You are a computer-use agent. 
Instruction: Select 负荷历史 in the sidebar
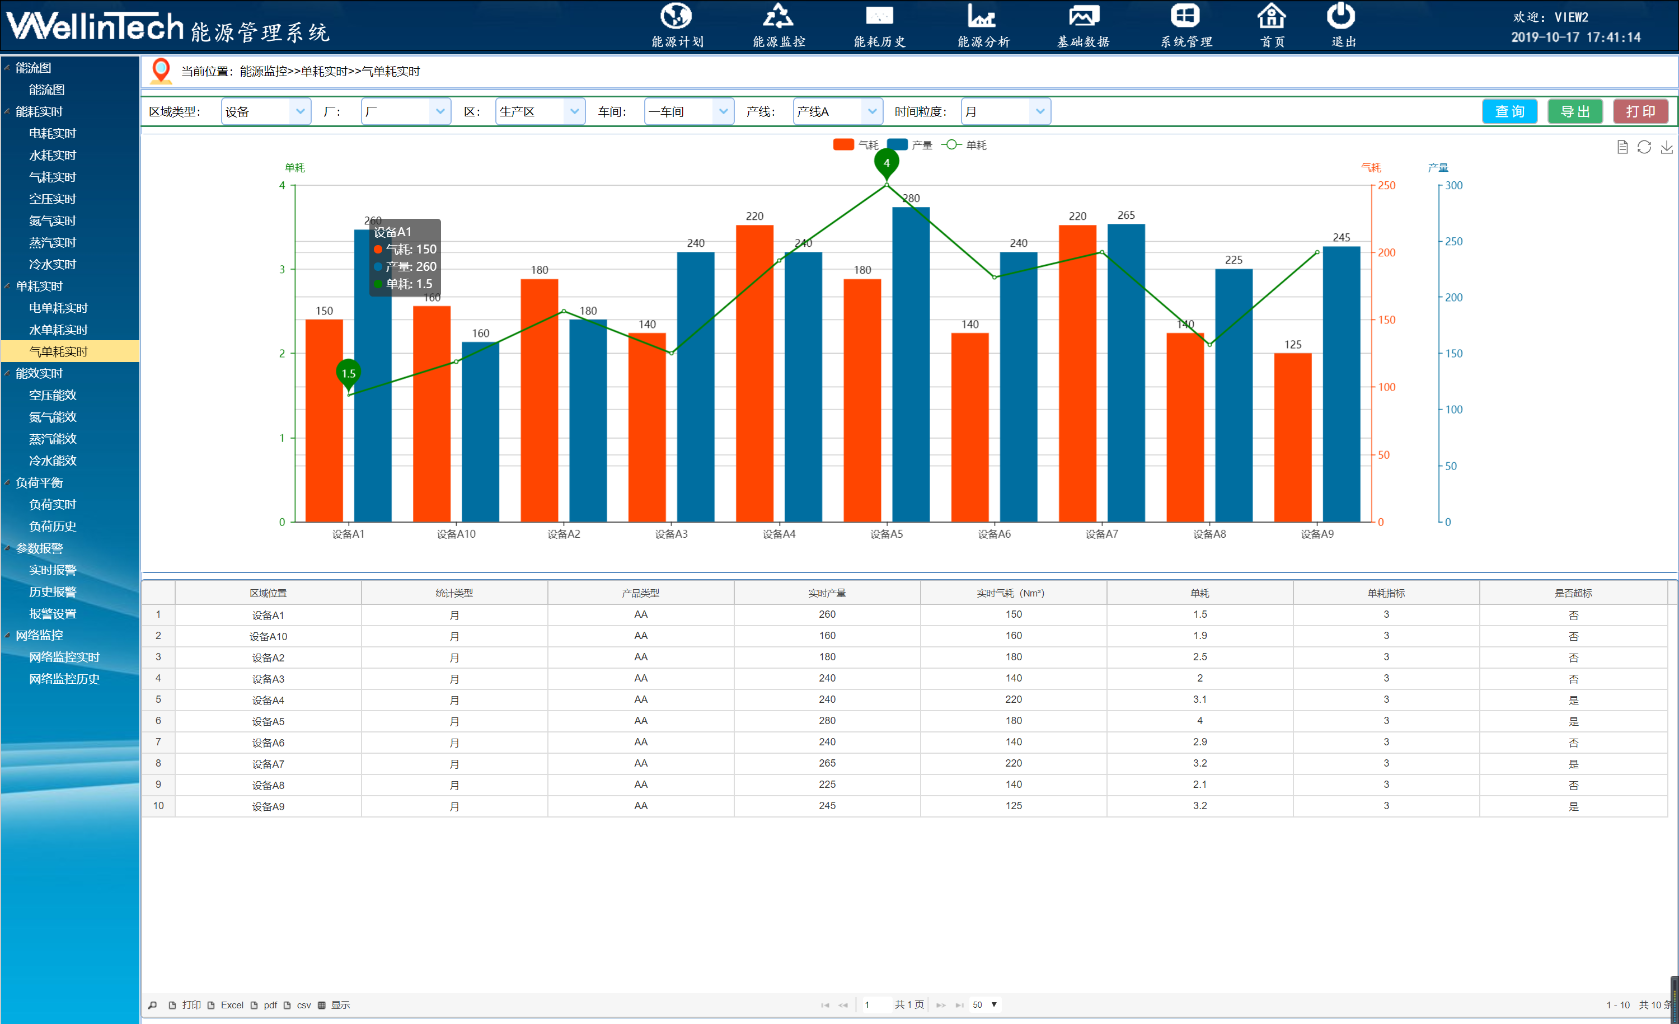(x=53, y=526)
